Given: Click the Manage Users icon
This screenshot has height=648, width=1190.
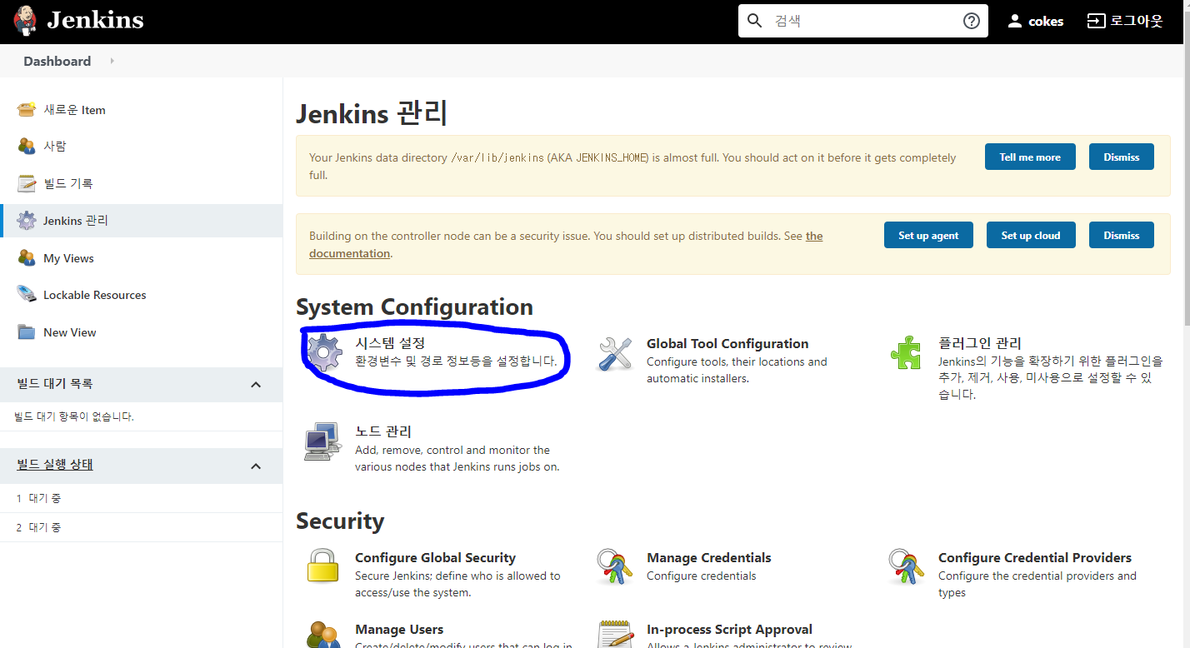Looking at the screenshot, I should click(x=323, y=634).
